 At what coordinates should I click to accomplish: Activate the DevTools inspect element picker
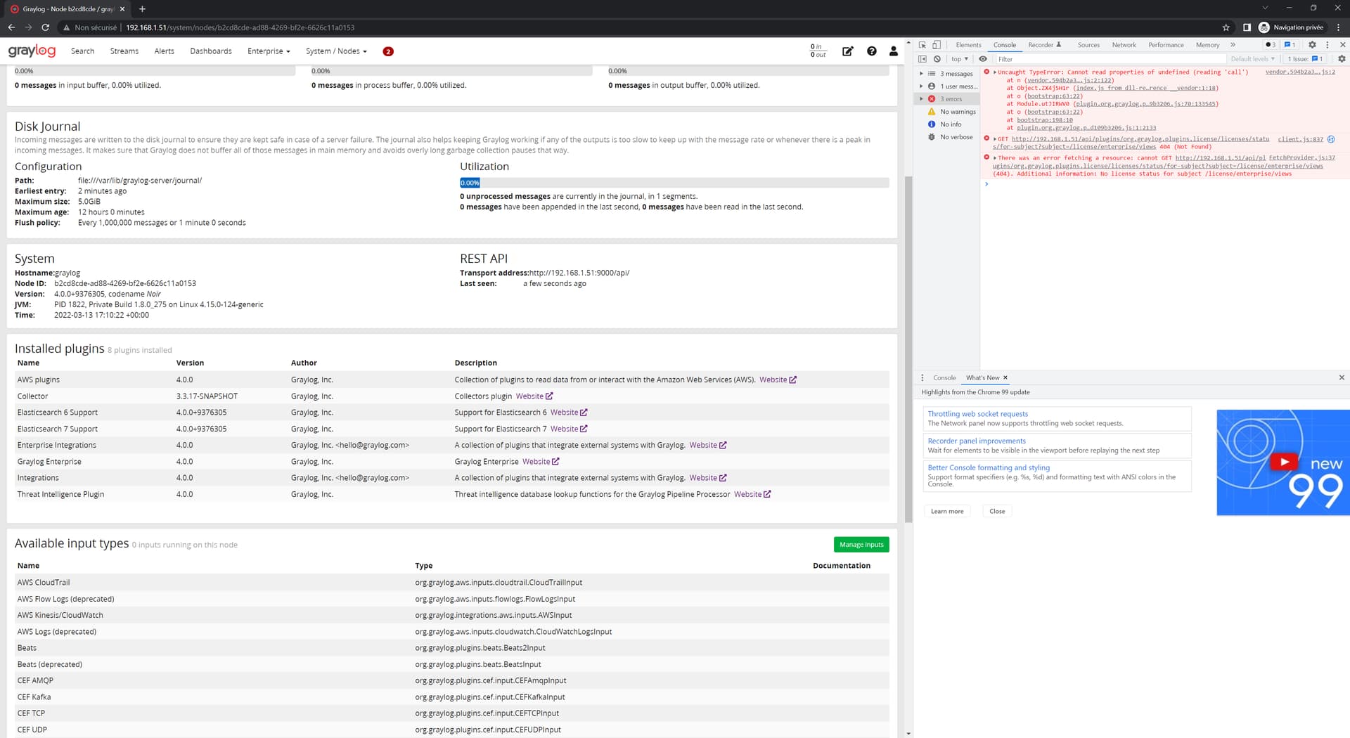[x=922, y=45]
